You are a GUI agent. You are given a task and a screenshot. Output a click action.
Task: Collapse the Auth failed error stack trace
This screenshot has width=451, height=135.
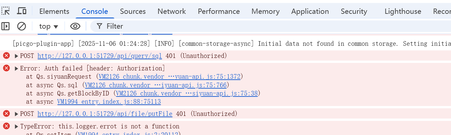tap(16, 68)
